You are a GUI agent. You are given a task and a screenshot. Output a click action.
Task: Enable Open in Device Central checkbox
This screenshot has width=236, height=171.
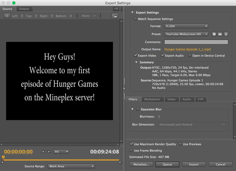coord(190,56)
